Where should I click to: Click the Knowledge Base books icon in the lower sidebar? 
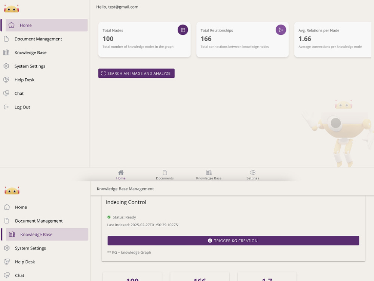click(12, 234)
